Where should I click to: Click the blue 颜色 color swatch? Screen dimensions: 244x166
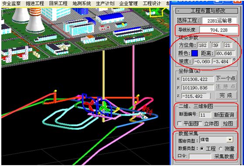click(195, 53)
